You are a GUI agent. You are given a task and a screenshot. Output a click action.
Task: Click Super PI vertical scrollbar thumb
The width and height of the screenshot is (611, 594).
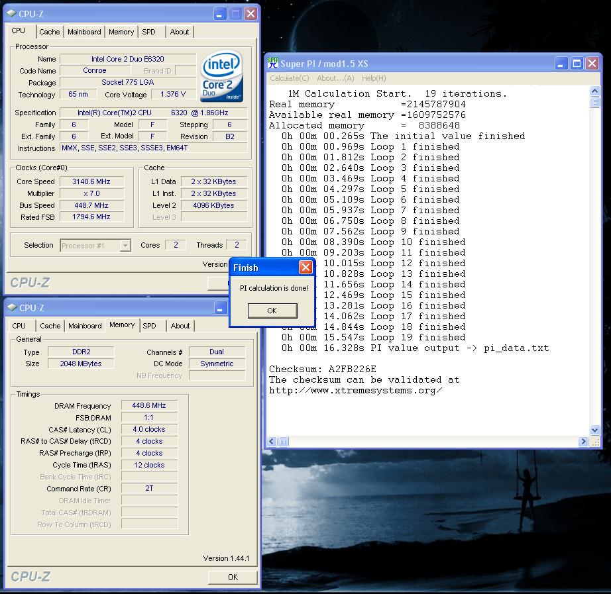pos(595,103)
